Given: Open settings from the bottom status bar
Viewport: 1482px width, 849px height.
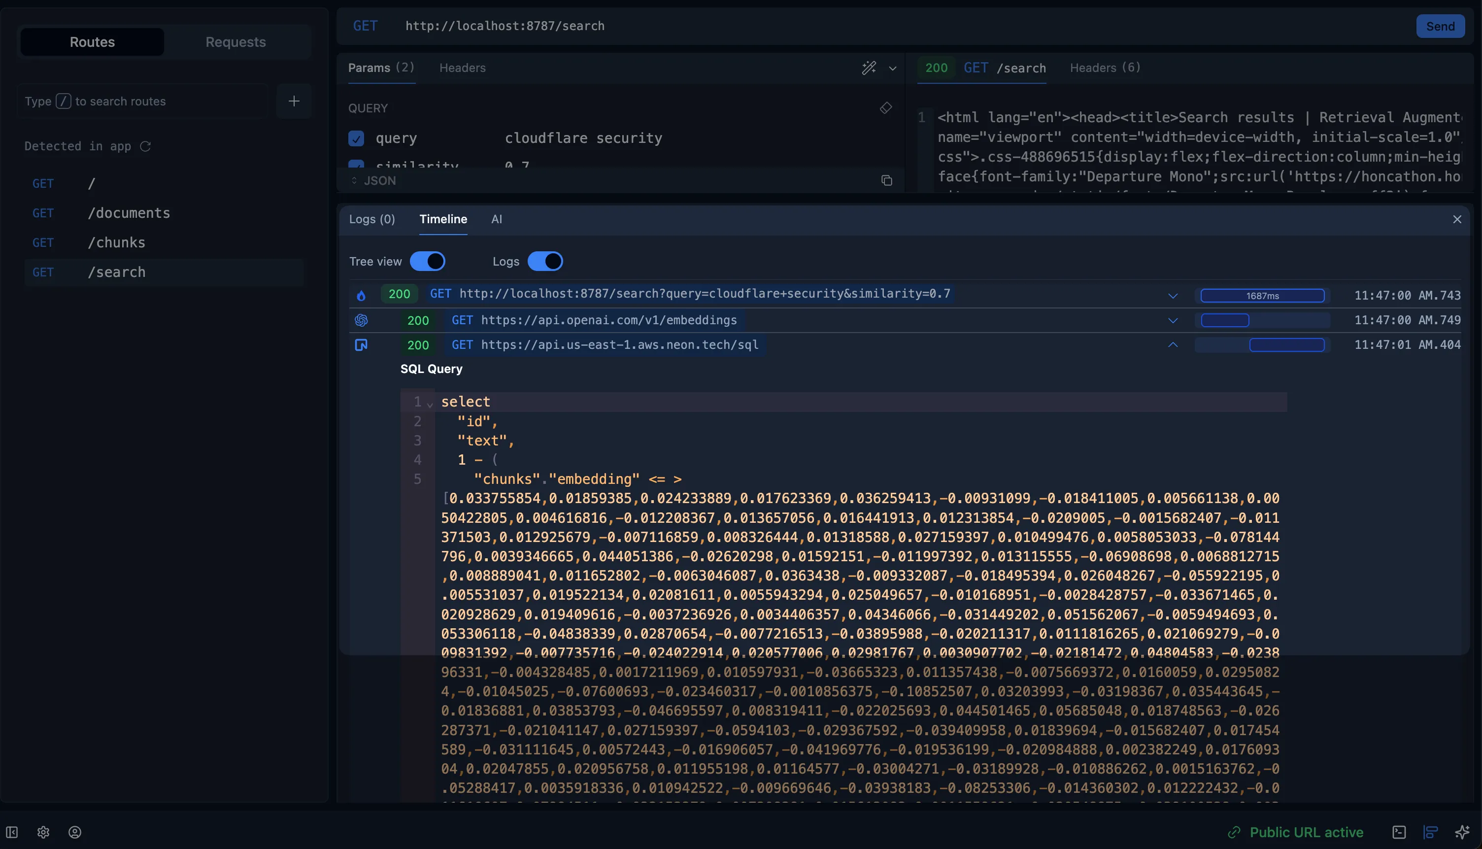Looking at the screenshot, I should coord(44,832).
